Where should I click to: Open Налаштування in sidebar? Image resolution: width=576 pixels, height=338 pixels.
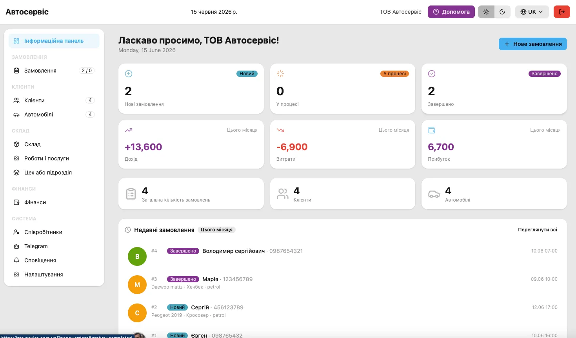point(54,274)
